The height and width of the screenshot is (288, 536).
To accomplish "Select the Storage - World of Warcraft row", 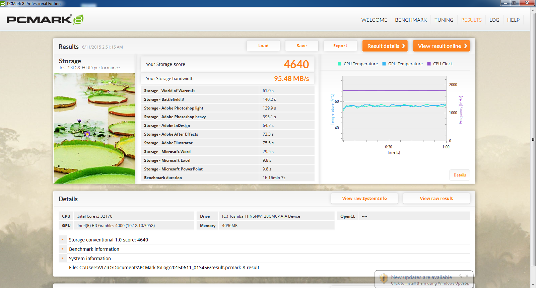I will tap(227, 91).
